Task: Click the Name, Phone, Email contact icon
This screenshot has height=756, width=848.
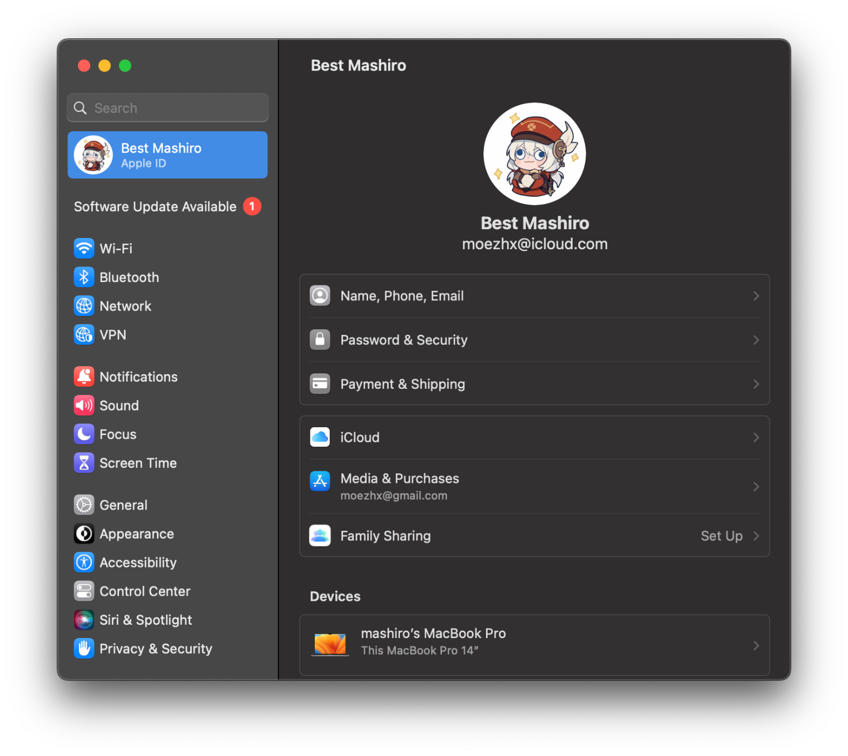Action: [x=320, y=295]
